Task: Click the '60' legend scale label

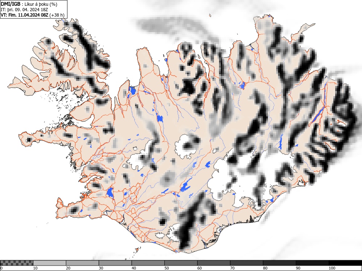Action: point(199,268)
